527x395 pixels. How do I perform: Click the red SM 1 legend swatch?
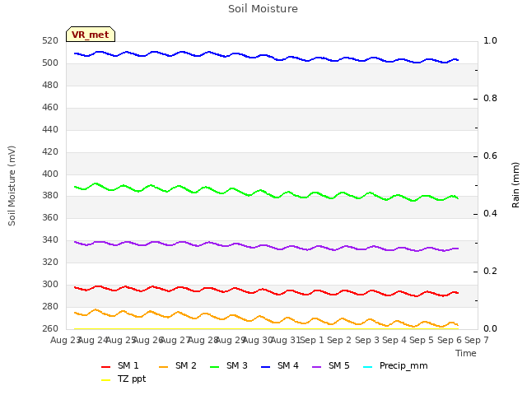point(106,367)
